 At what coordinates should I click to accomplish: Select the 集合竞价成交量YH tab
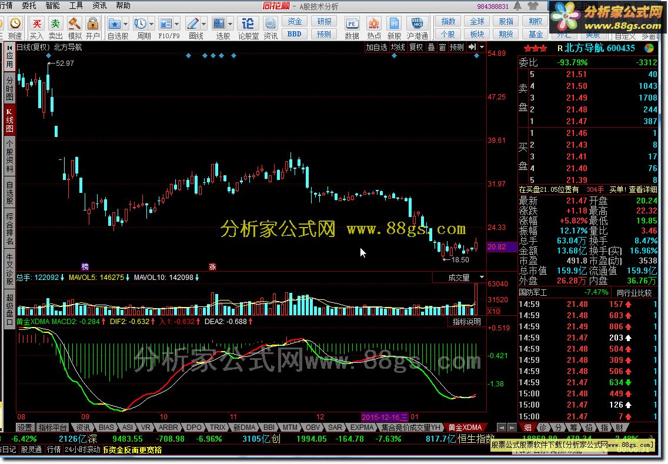410,428
